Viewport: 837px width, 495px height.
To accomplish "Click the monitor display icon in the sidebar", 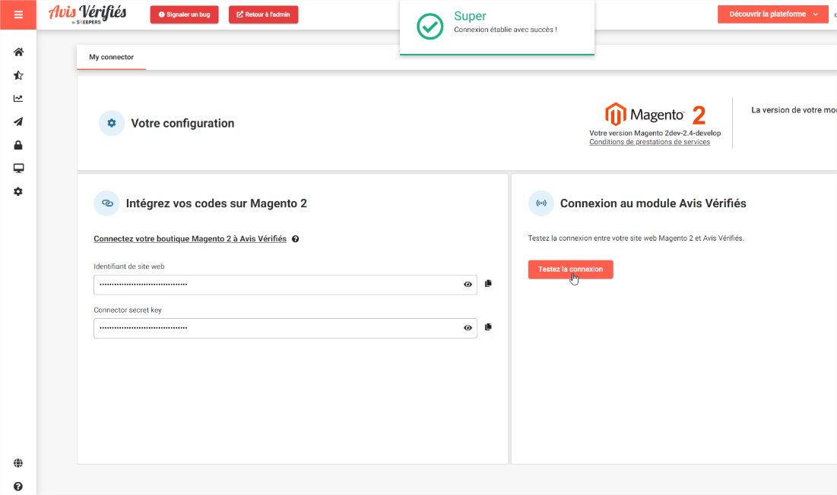I will point(18,169).
